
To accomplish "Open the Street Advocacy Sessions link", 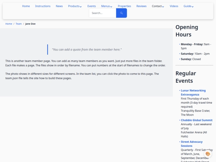I will [x=192, y=144].
